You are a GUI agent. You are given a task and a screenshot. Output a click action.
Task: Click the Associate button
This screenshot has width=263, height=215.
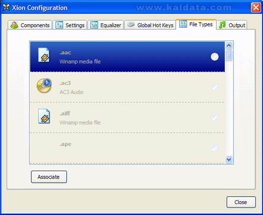coord(49,177)
